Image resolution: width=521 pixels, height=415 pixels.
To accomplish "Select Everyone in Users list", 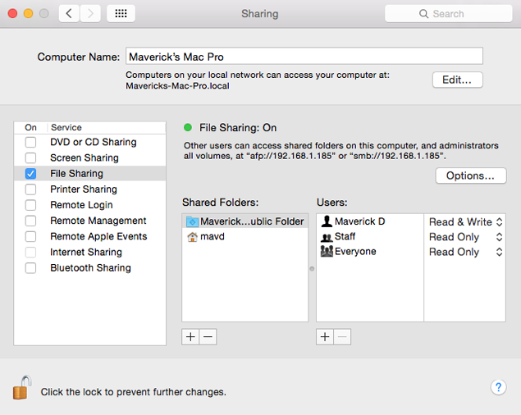I will tap(370, 252).
